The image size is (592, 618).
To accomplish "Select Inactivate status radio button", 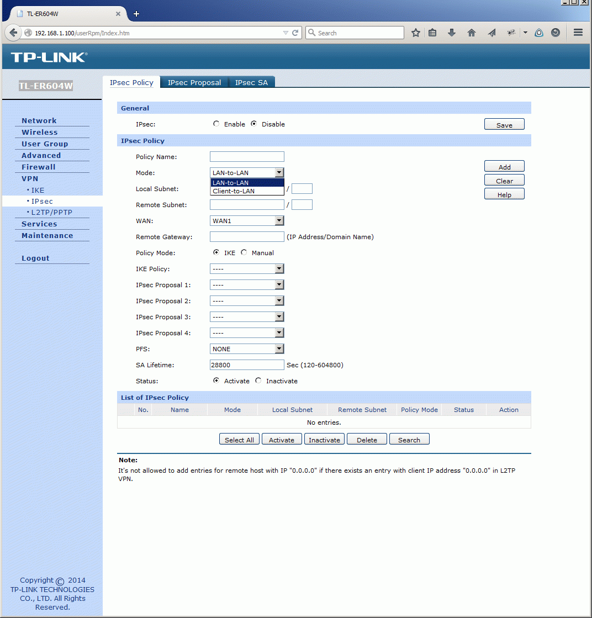I will pos(258,381).
